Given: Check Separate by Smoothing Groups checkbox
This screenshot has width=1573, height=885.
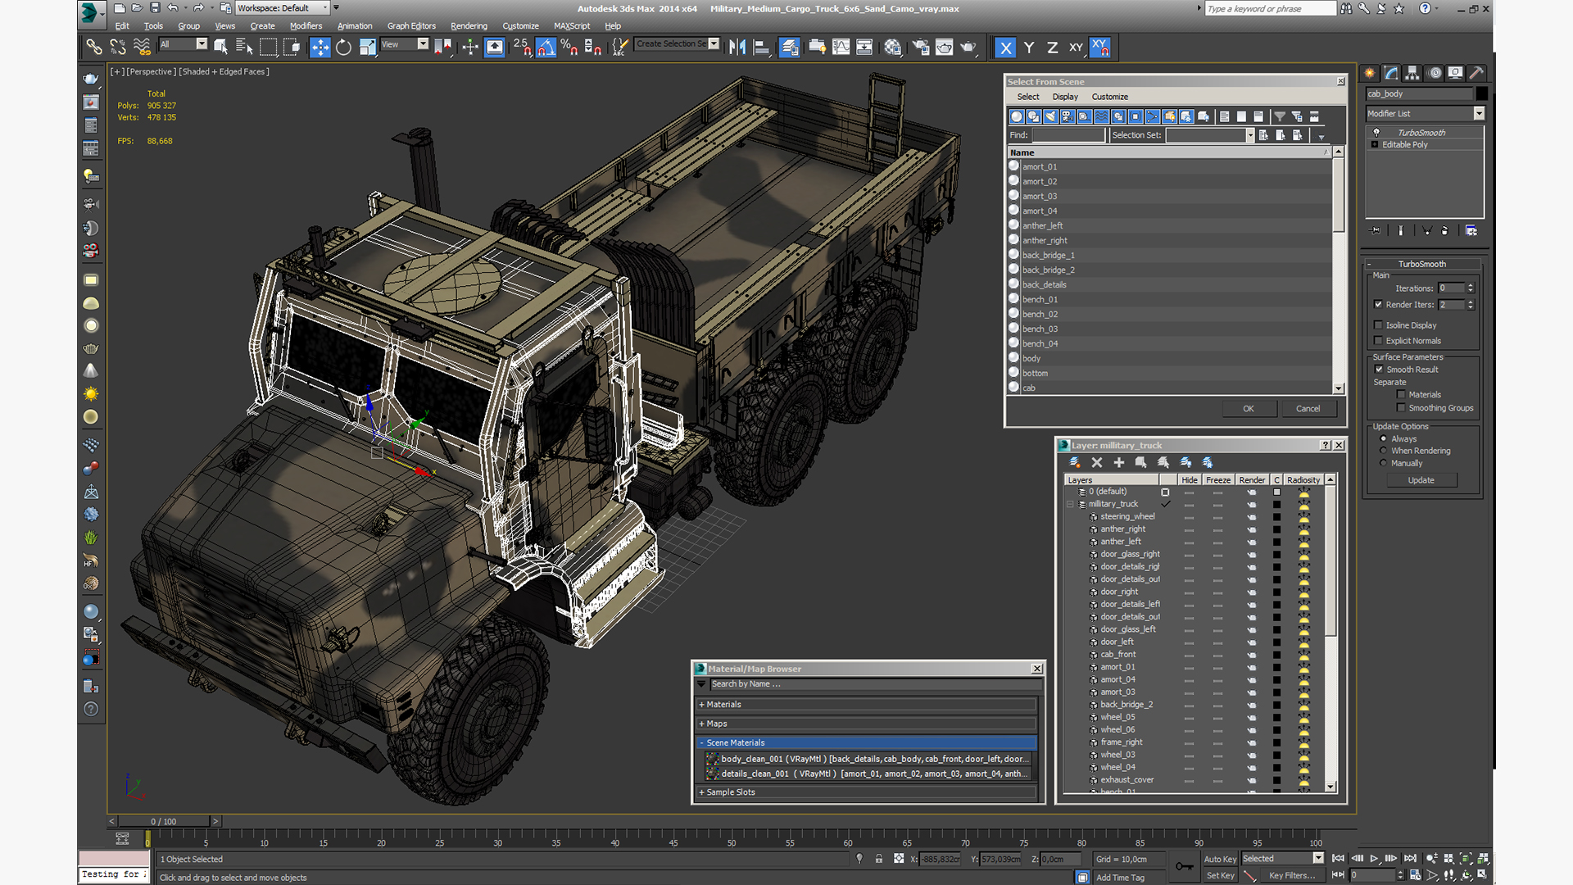Looking at the screenshot, I should [x=1401, y=408].
